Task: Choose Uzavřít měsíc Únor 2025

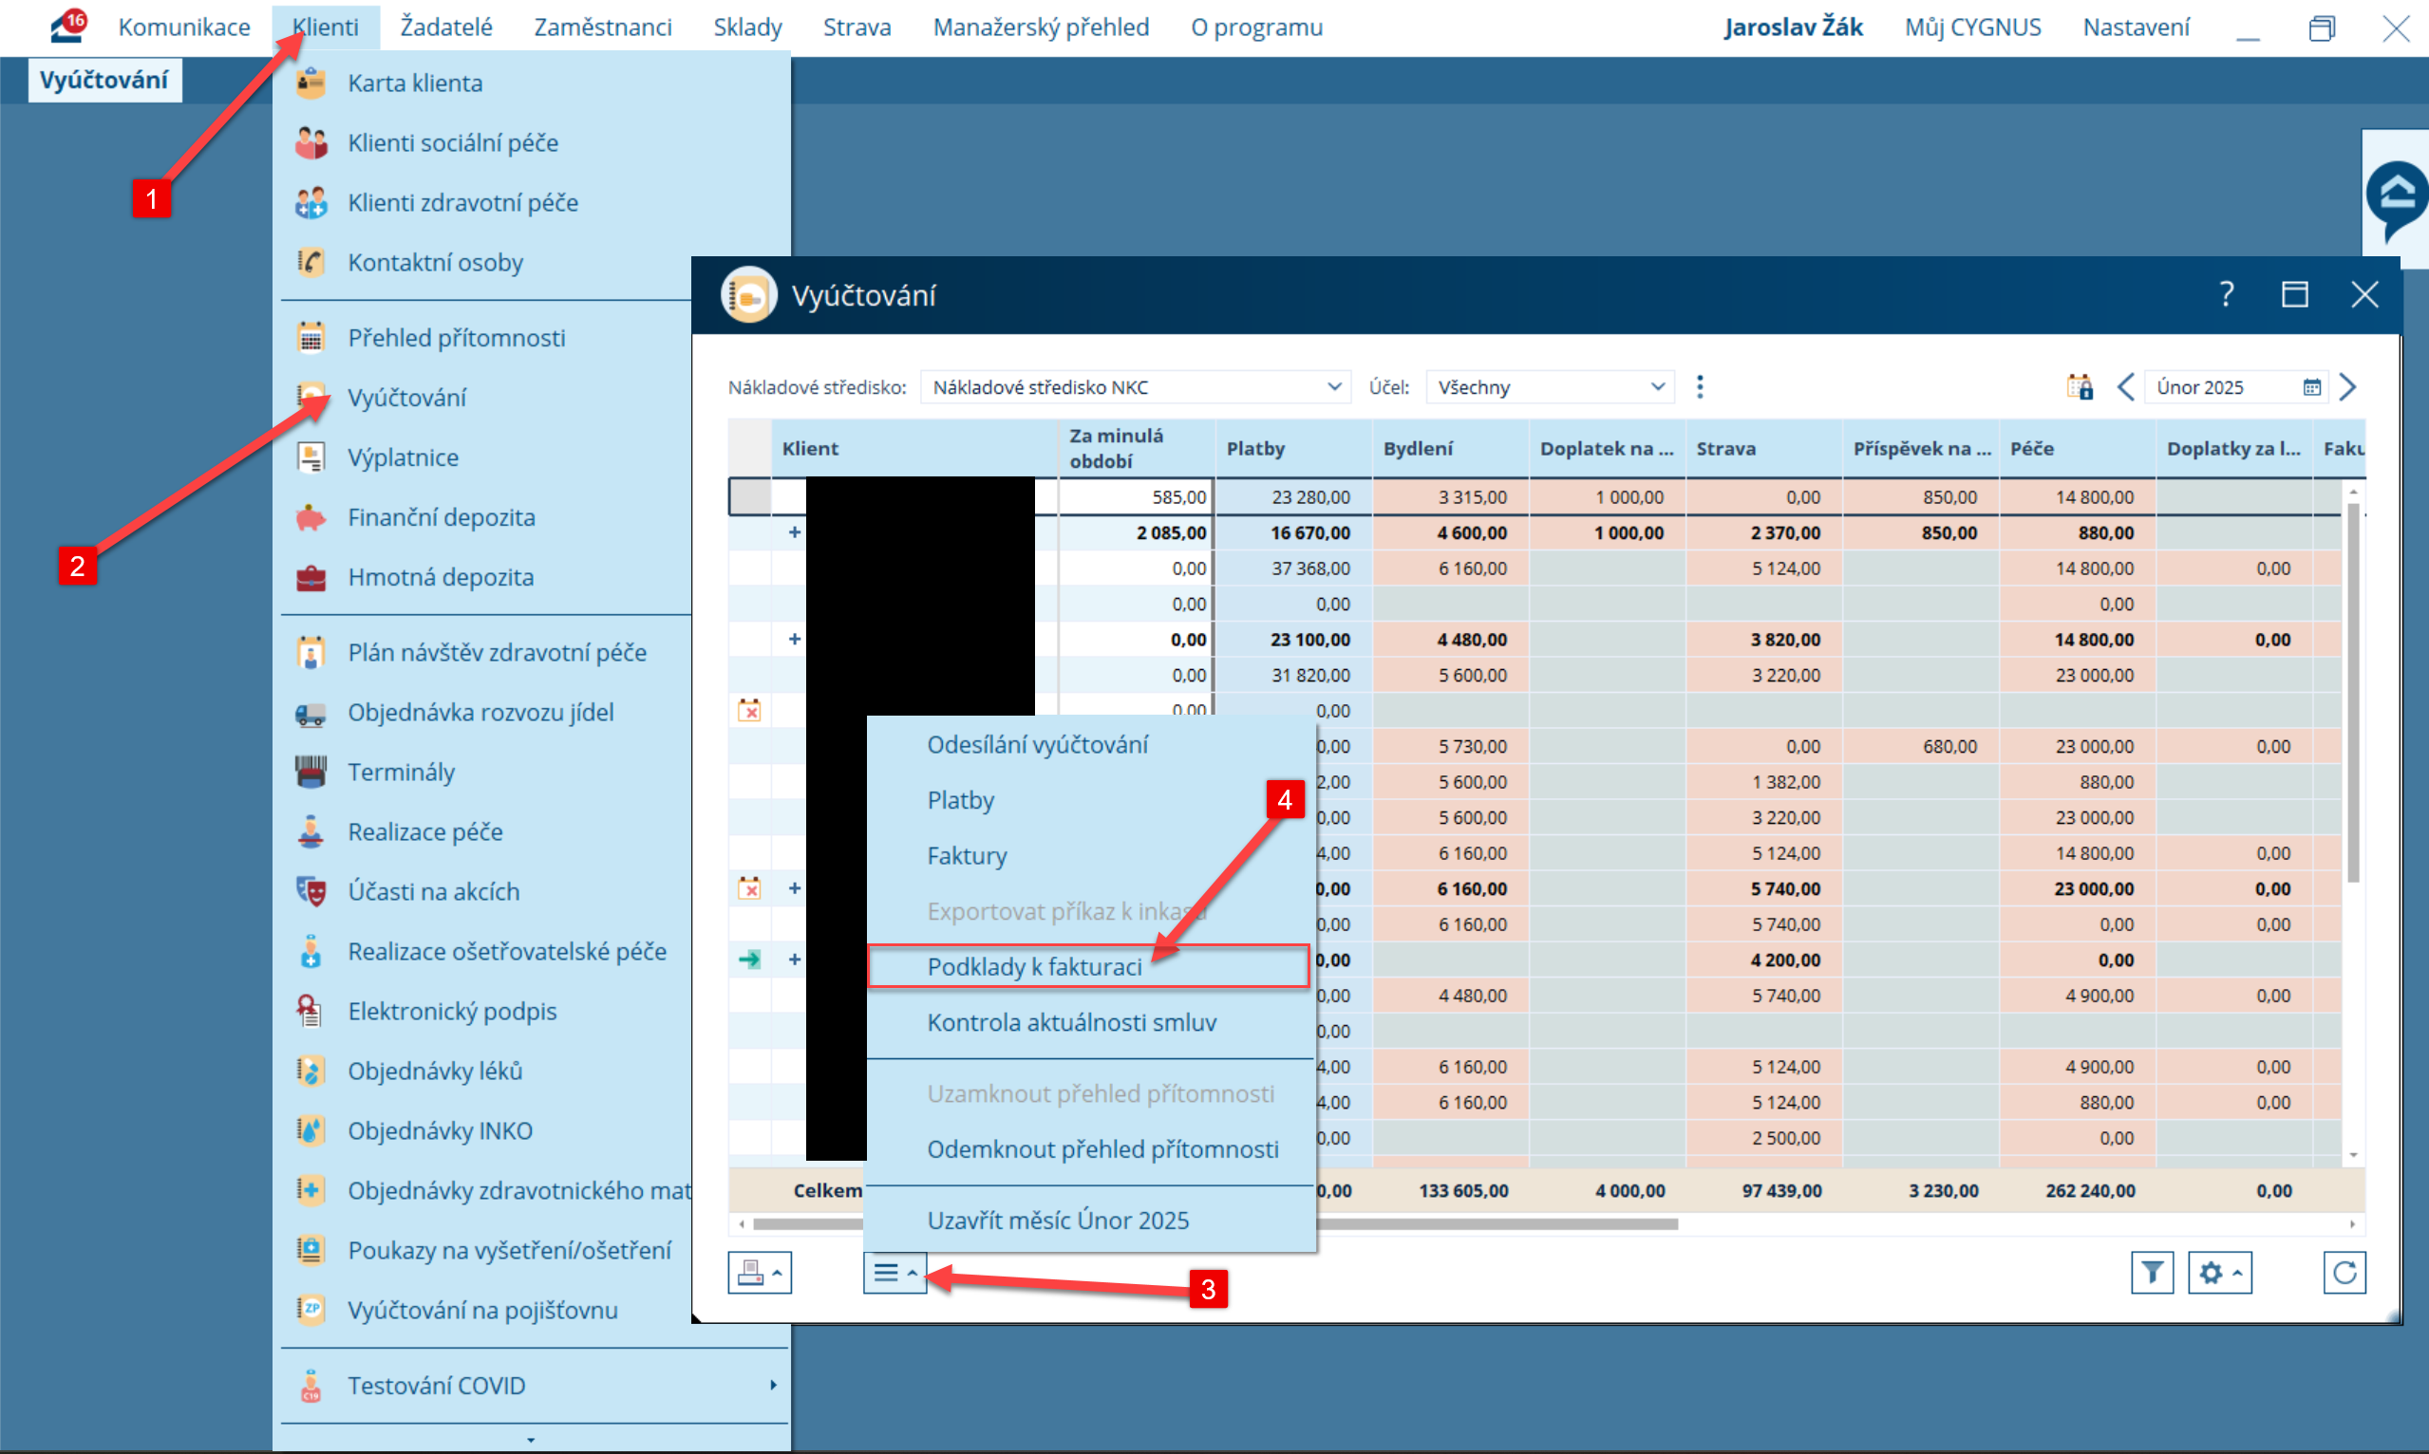Action: pyautogui.click(x=1058, y=1221)
